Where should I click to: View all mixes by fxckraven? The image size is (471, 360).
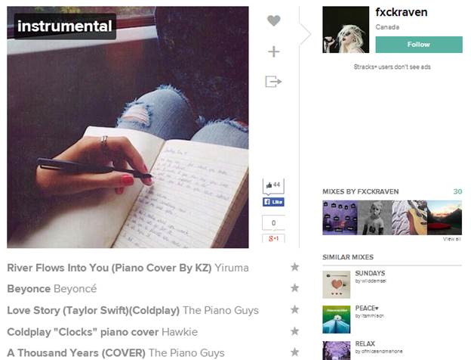(x=451, y=239)
